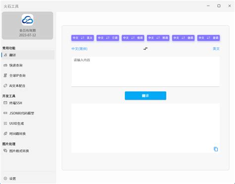The width and height of the screenshot is (235, 184).
Task: Open the 全球IP查询 tool
Action: coord(28,75)
